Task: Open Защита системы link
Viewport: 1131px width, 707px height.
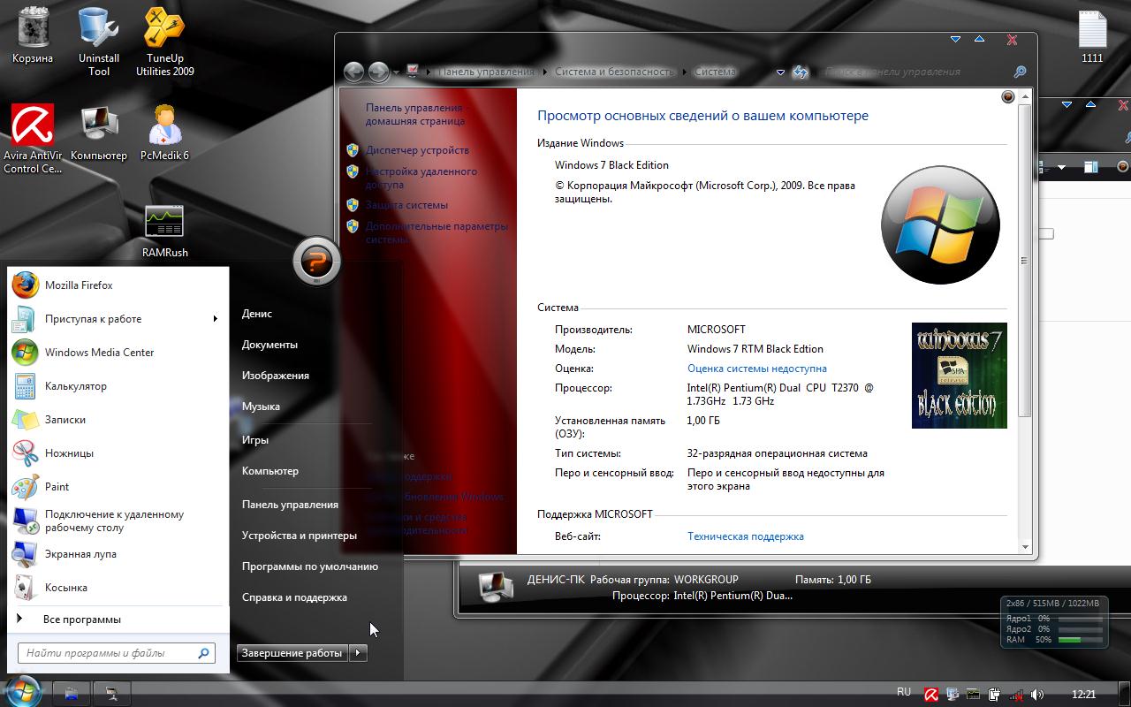Action: (x=406, y=205)
